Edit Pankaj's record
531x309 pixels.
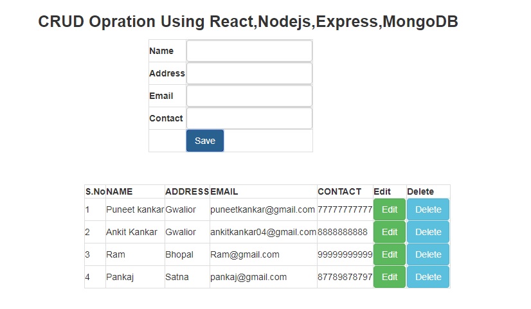pos(390,277)
